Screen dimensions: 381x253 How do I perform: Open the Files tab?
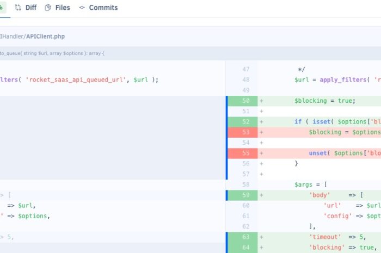click(x=62, y=8)
